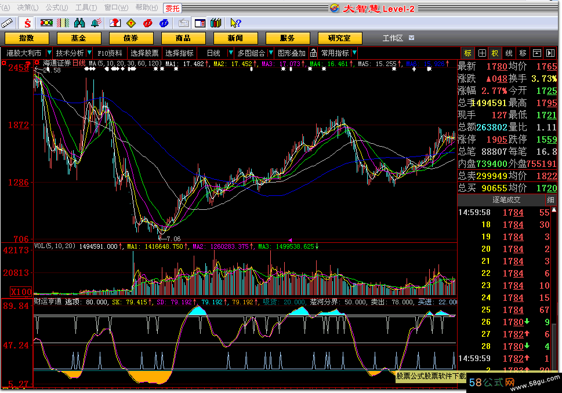The image size is (562, 393).
Task: Click the binoculars search icon
Action: point(79,23)
